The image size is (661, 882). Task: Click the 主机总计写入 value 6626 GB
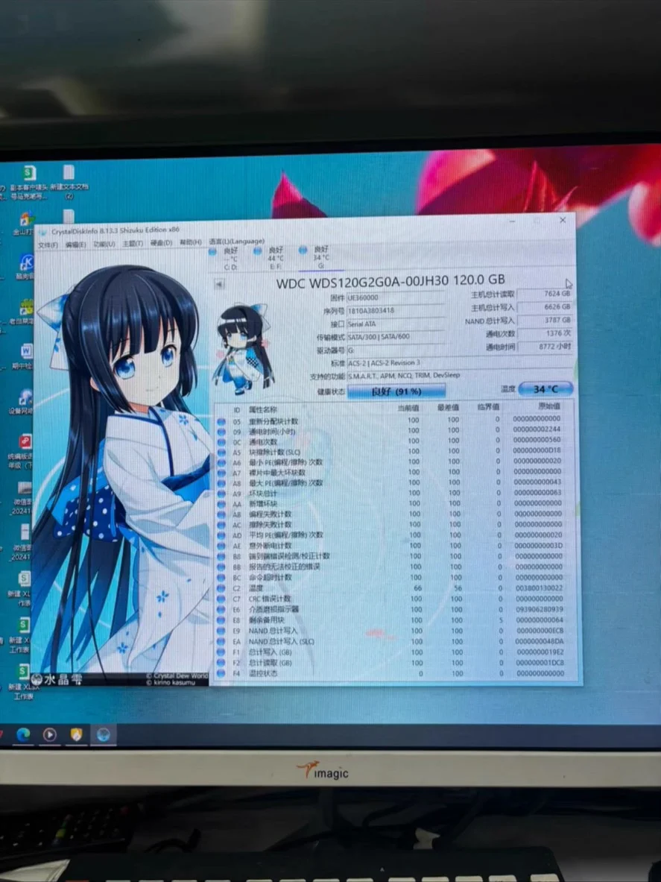[x=545, y=307]
